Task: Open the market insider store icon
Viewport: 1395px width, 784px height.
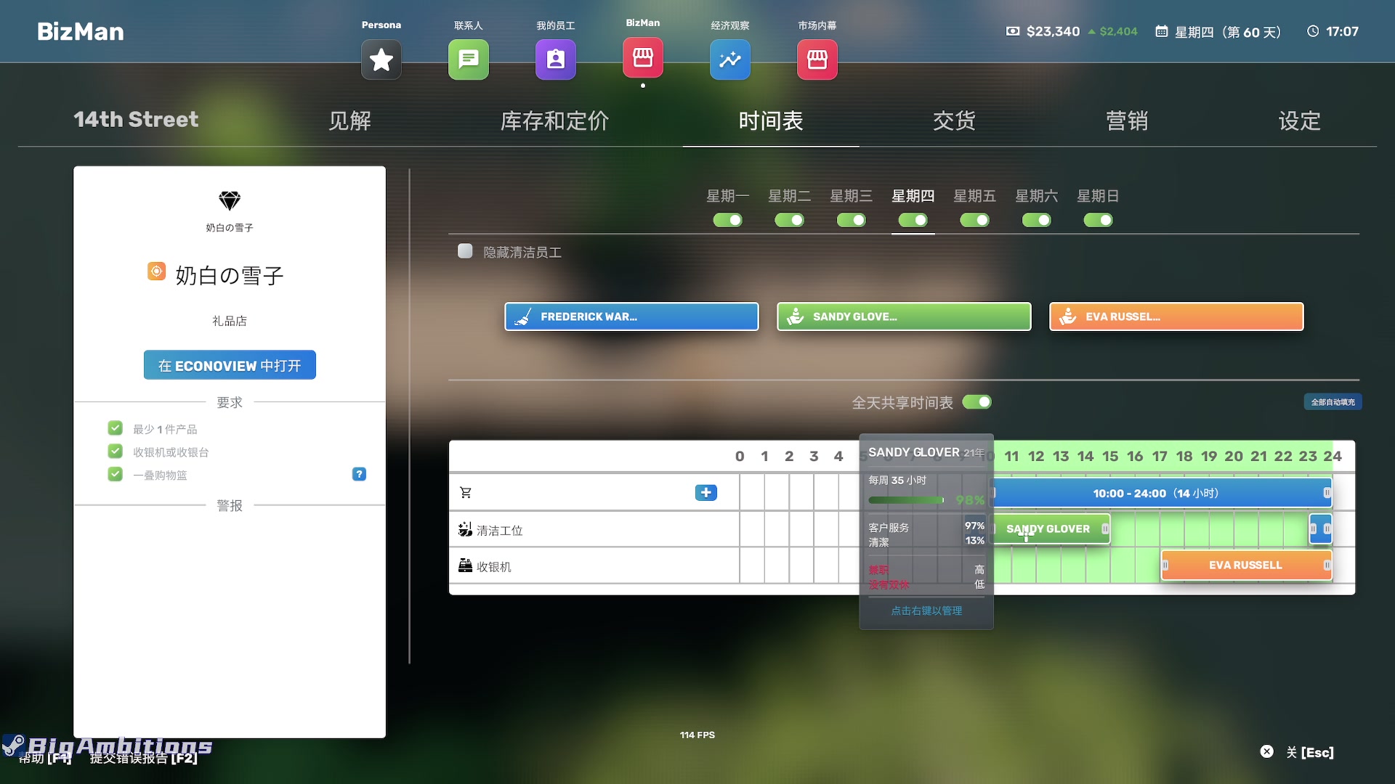Action: pos(817,60)
